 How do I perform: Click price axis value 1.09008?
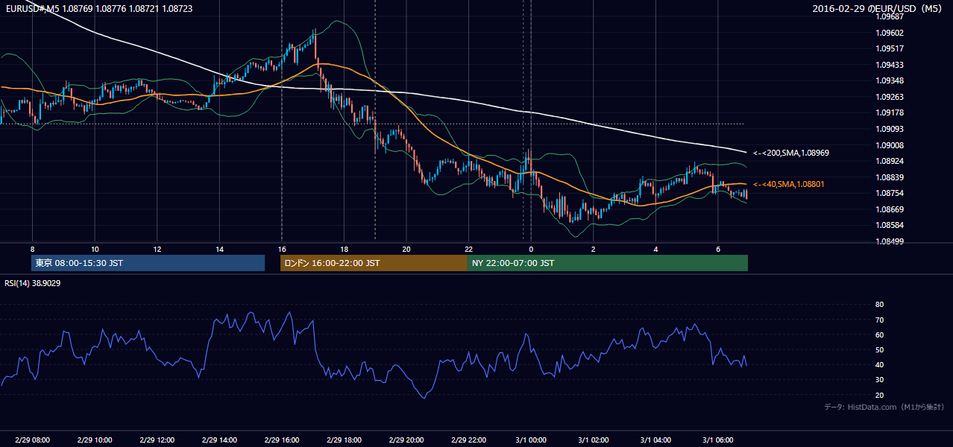[889, 145]
